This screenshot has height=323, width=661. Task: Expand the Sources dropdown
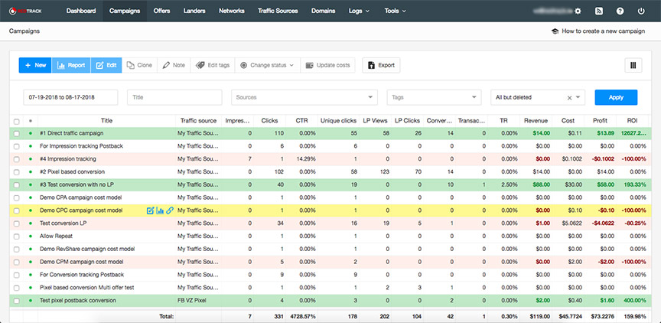pos(304,97)
